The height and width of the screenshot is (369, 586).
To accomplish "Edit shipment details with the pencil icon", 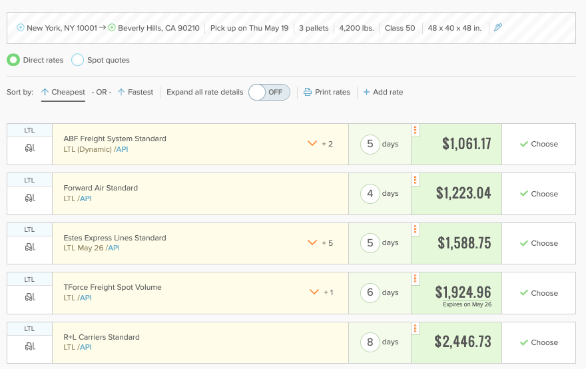I will 498,27.
